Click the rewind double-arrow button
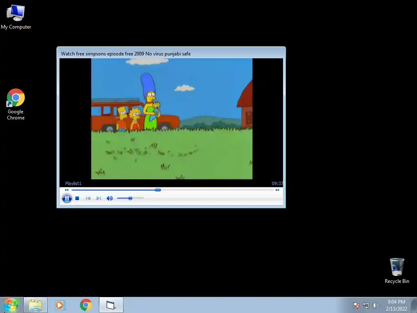The height and width of the screenshot is (313, 417). click(x=66, y=190)
